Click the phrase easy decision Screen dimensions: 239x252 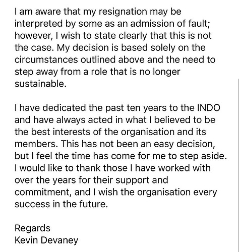coord(184,144)
